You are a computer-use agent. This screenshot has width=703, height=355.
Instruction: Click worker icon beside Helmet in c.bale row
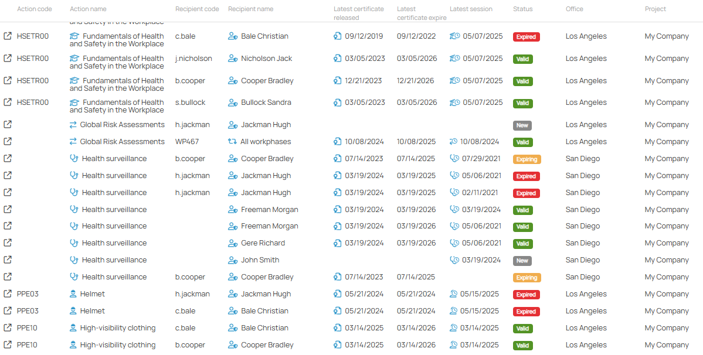pyautogui.click(x=73, y=311)
